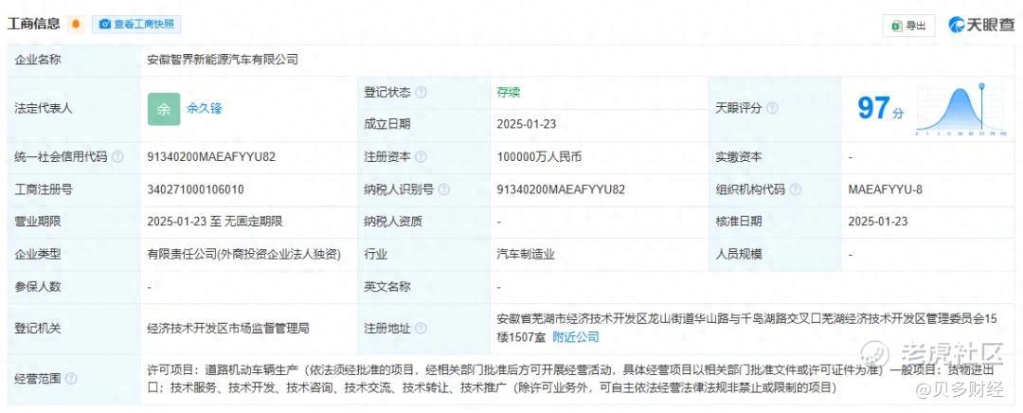Click industry value 汽车制造业
The height and width of the screenshot is (413, 1023).
click(526, 255)
